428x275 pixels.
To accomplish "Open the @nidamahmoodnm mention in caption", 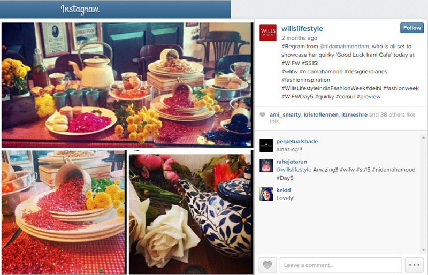I will (344, 47).
